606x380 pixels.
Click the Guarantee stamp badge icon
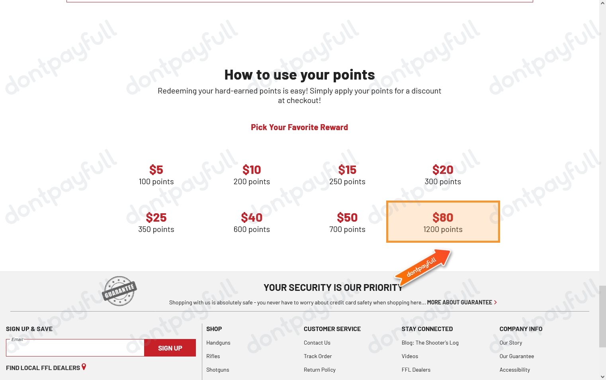(119, 291)
